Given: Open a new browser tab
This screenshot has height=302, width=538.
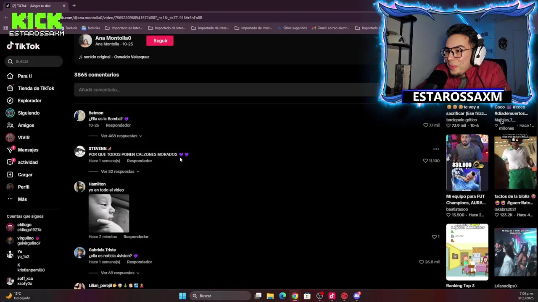Looking at the screenshot, I should [x=74, y=6].
